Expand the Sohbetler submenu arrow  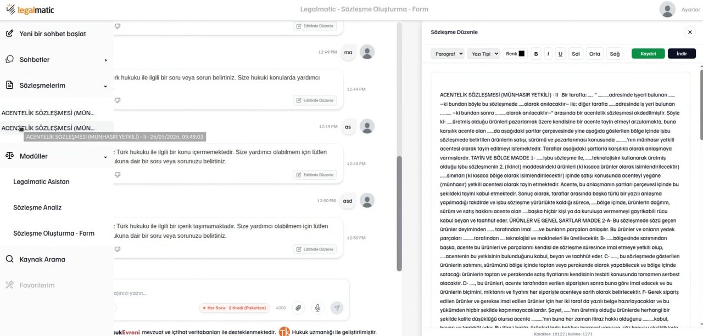105,60
